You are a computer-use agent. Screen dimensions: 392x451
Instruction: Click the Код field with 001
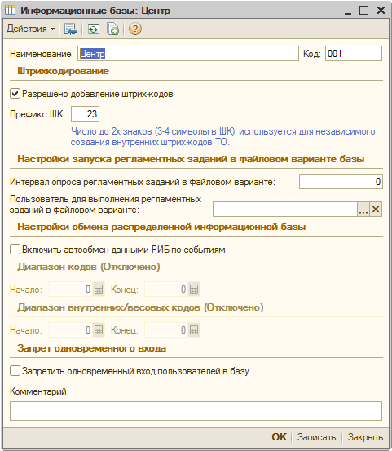click(354, 54)
